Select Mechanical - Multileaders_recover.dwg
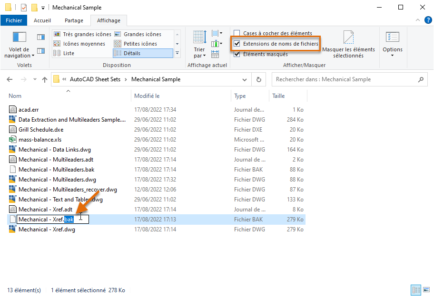Screen dimensions: 434x296 coord(68,189)
